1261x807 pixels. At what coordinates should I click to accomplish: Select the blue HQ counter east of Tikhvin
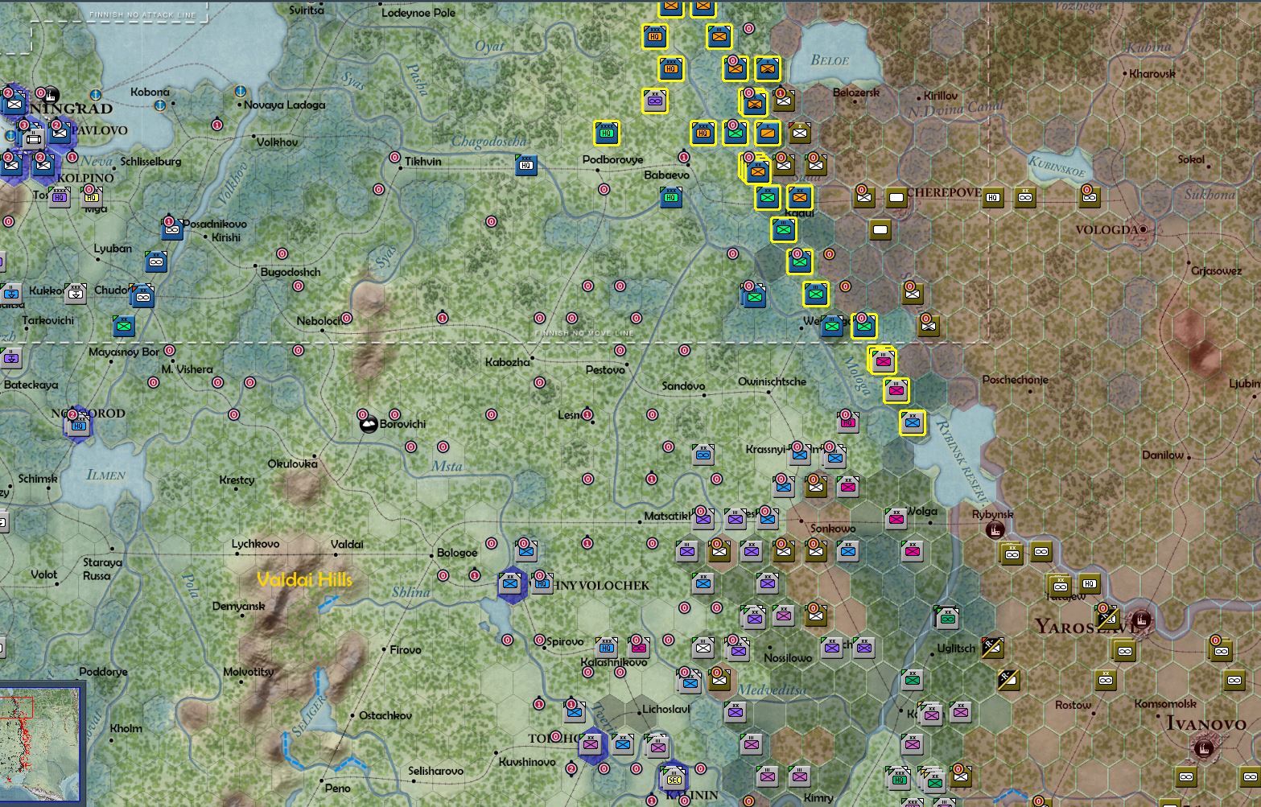526,166
